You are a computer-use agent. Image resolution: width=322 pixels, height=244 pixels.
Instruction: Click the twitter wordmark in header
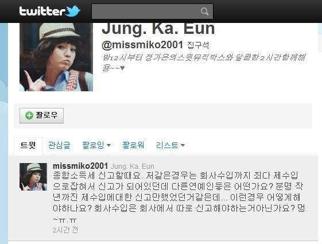(42, 11)
